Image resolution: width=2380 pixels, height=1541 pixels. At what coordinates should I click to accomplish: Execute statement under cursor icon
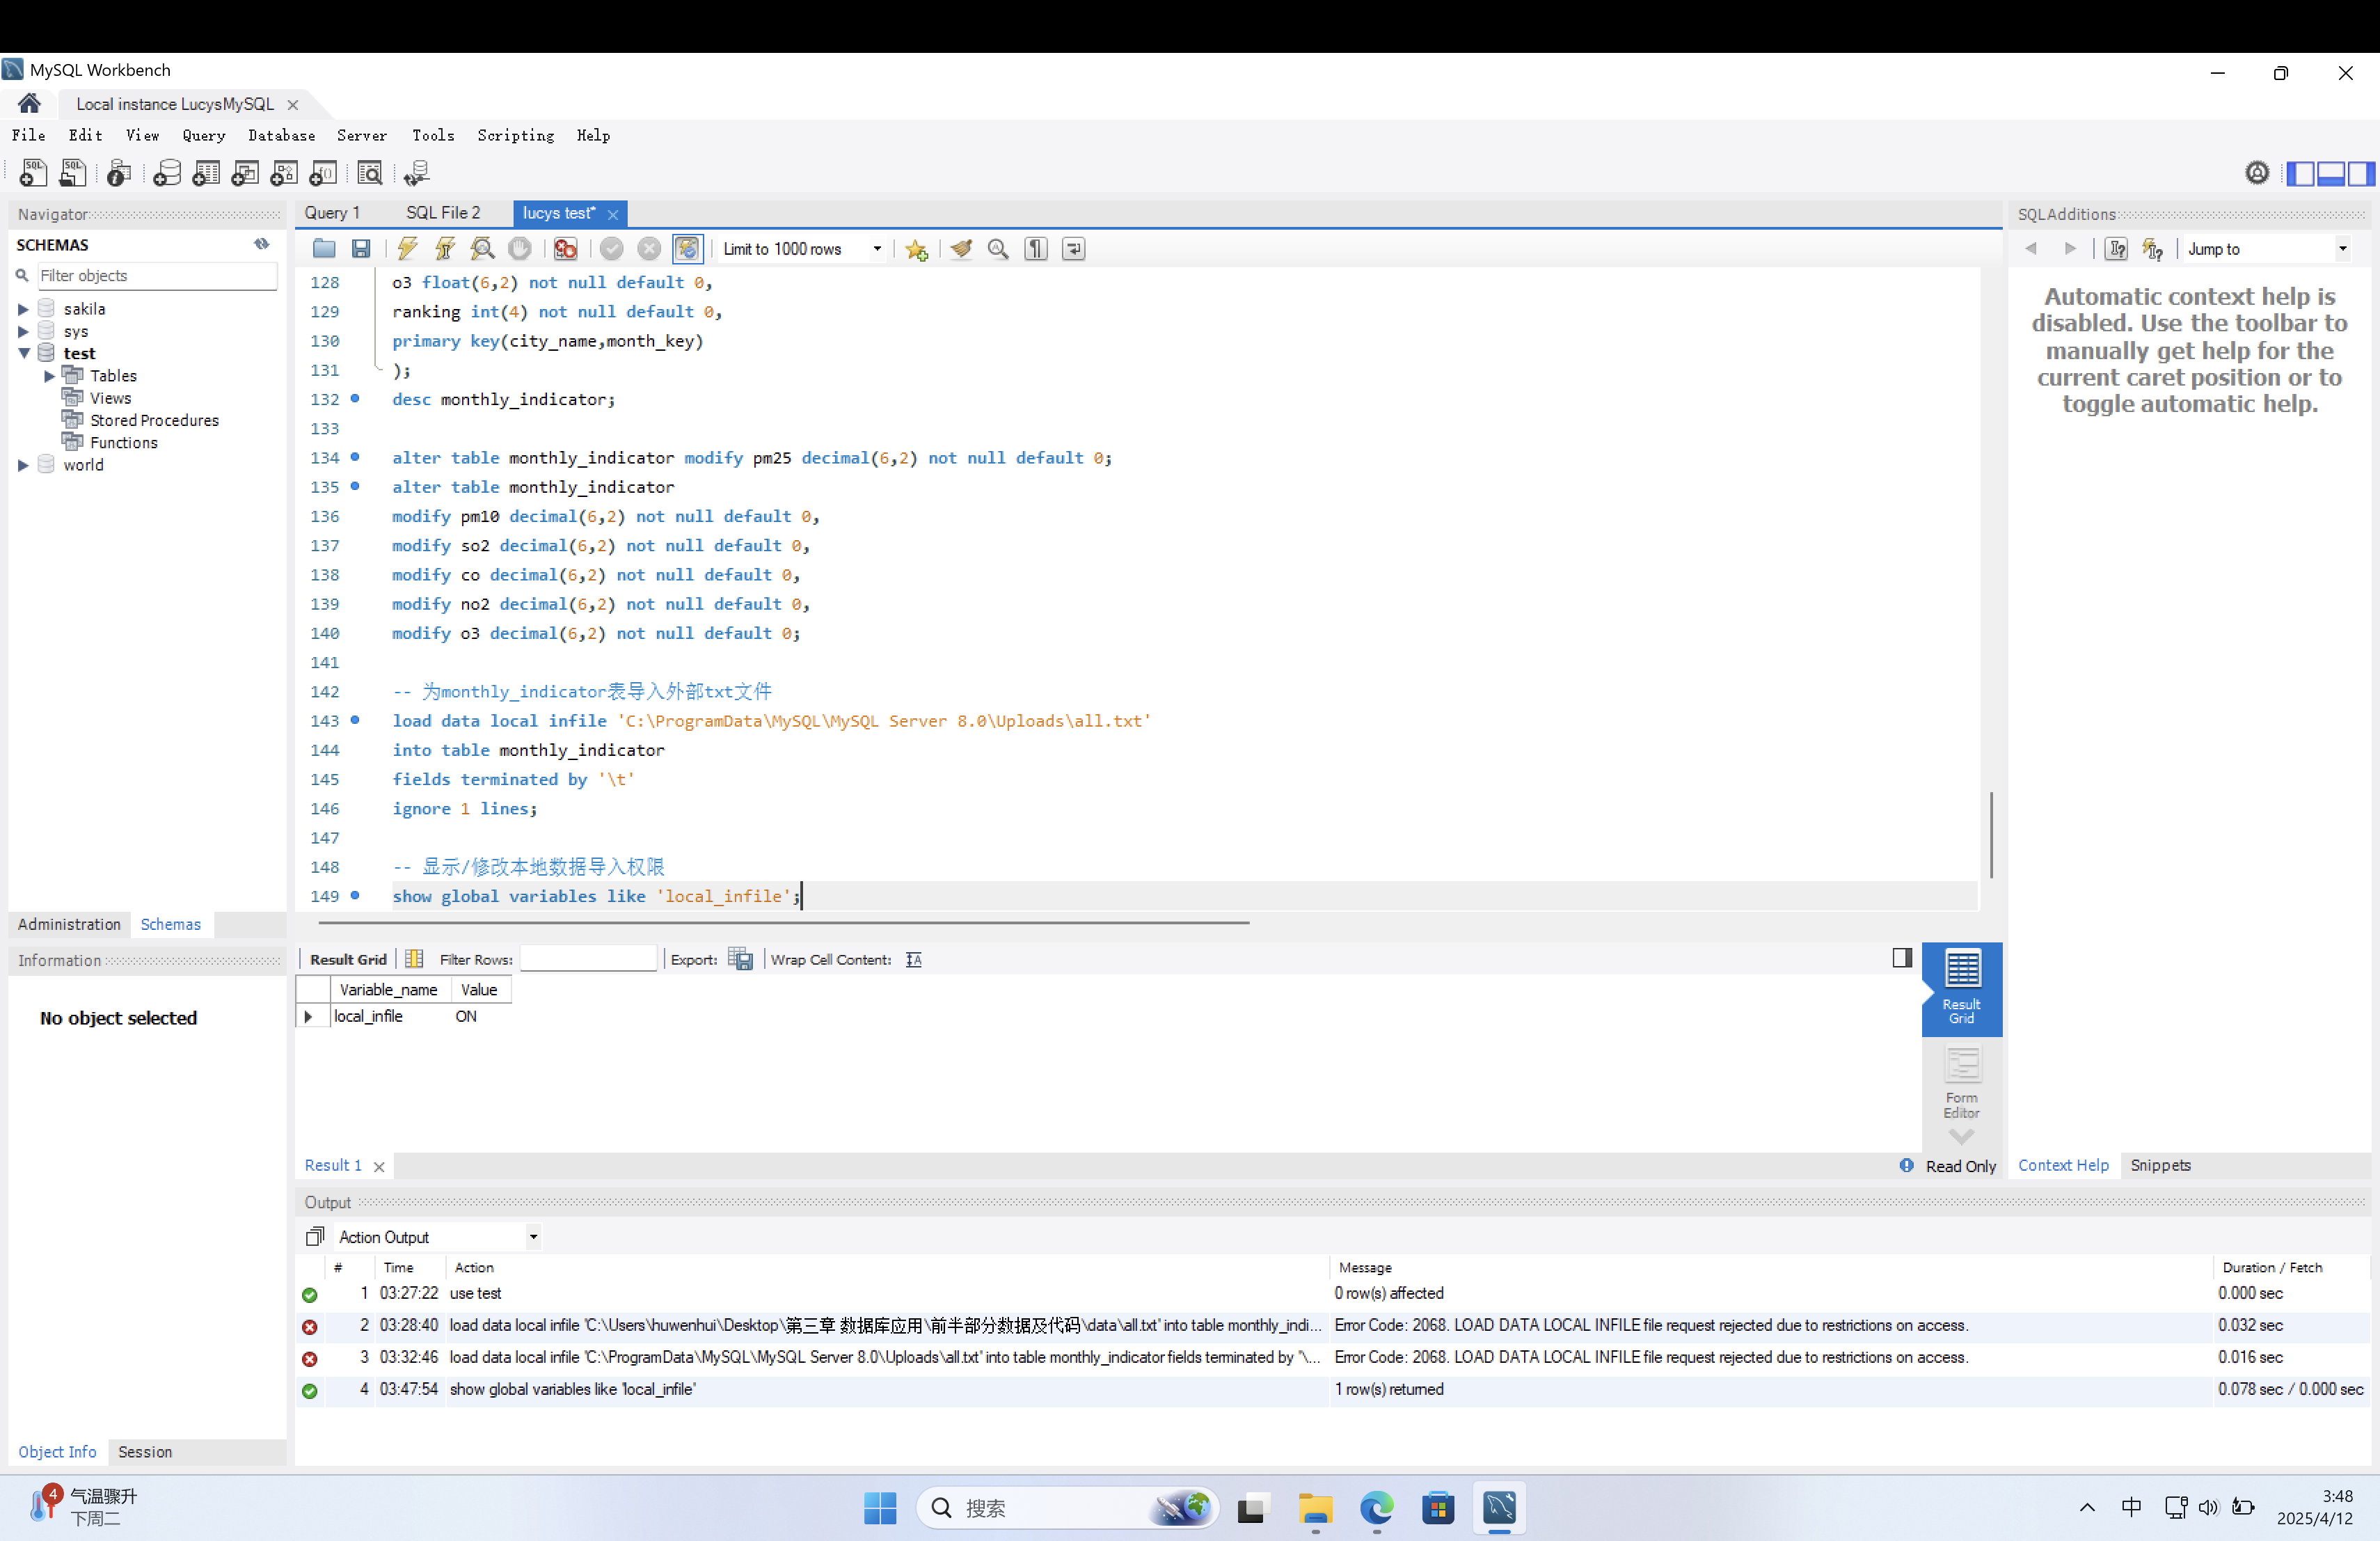(x=445, y=249)
